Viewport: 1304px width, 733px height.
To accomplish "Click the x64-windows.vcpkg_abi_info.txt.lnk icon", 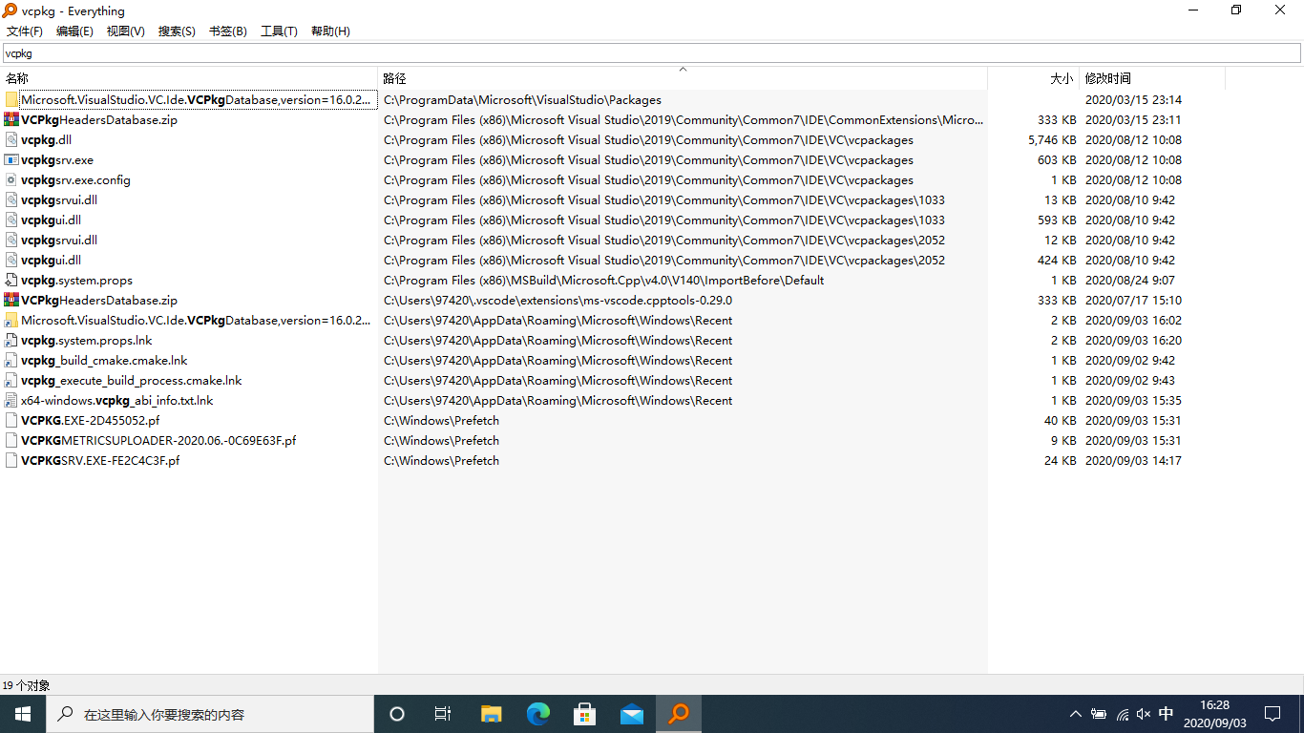I will pos(11,400).
